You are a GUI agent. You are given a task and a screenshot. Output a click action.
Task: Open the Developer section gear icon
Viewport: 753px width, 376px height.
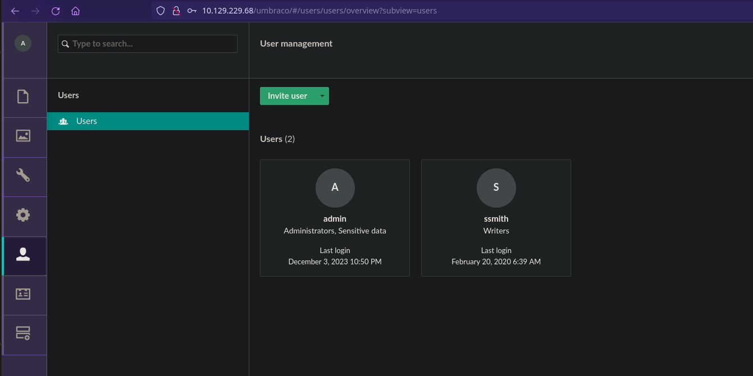(23, 215)
